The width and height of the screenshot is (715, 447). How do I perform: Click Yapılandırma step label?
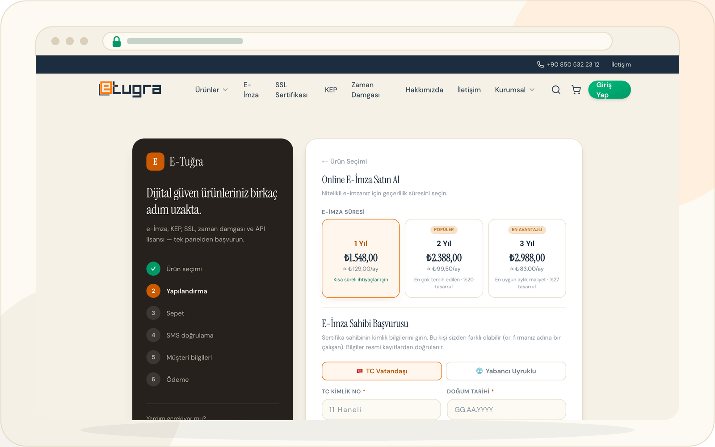point(187,291)
